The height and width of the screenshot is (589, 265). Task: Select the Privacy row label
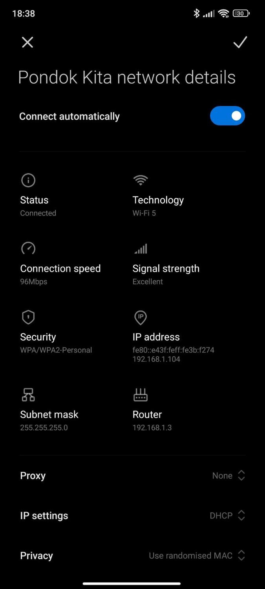click(37, 556)
